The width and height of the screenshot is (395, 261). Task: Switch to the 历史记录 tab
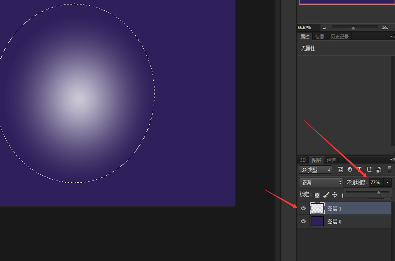click(339, 37)
